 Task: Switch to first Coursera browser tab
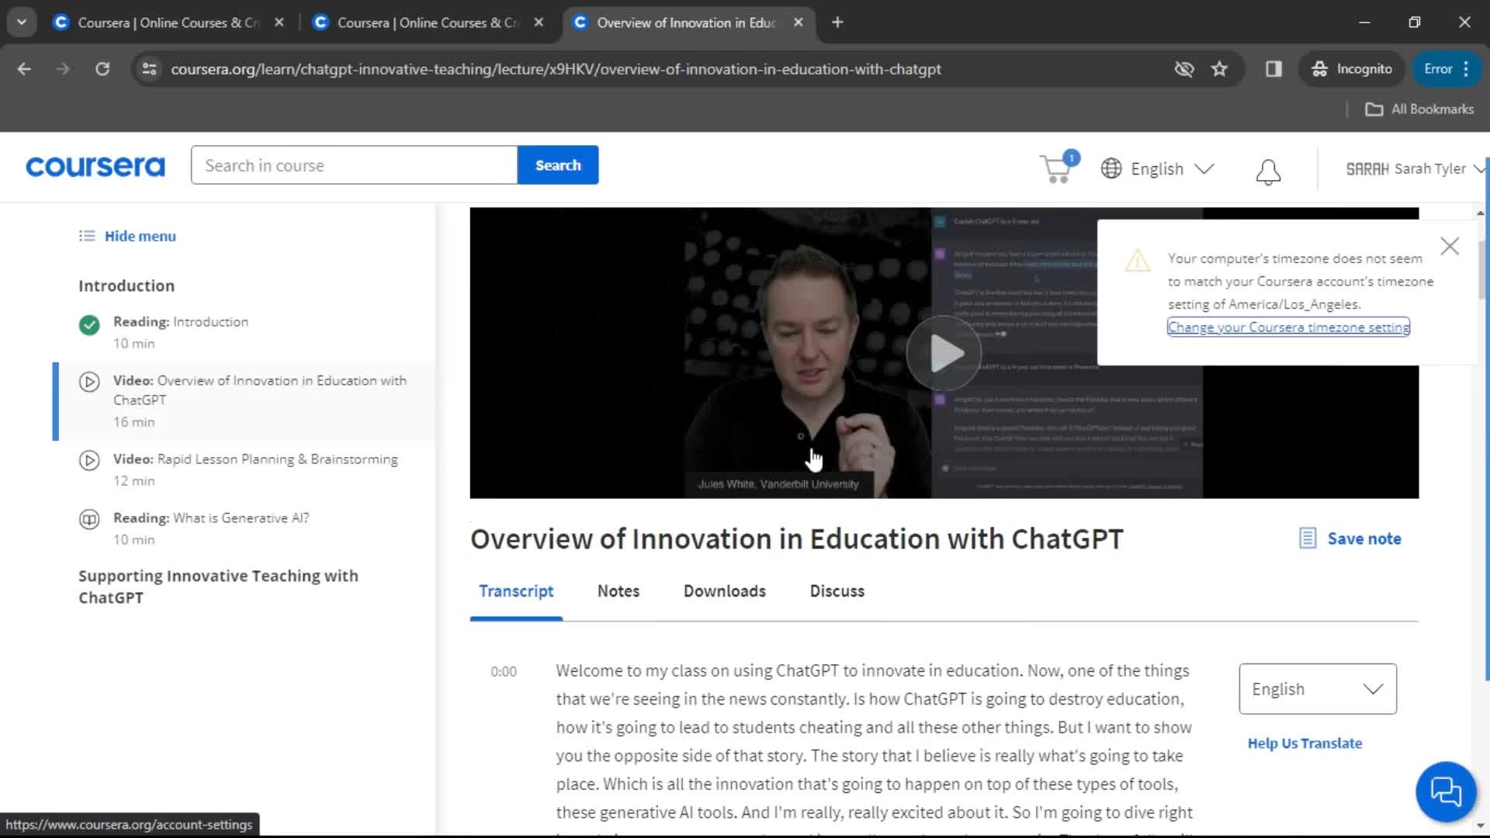167,23
